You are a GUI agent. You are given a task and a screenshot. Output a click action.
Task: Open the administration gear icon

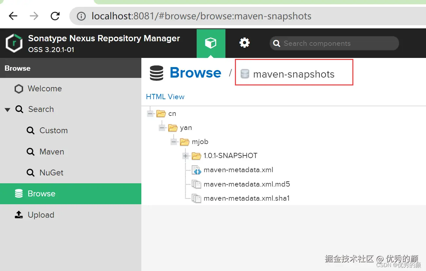(x=244, y=43)
